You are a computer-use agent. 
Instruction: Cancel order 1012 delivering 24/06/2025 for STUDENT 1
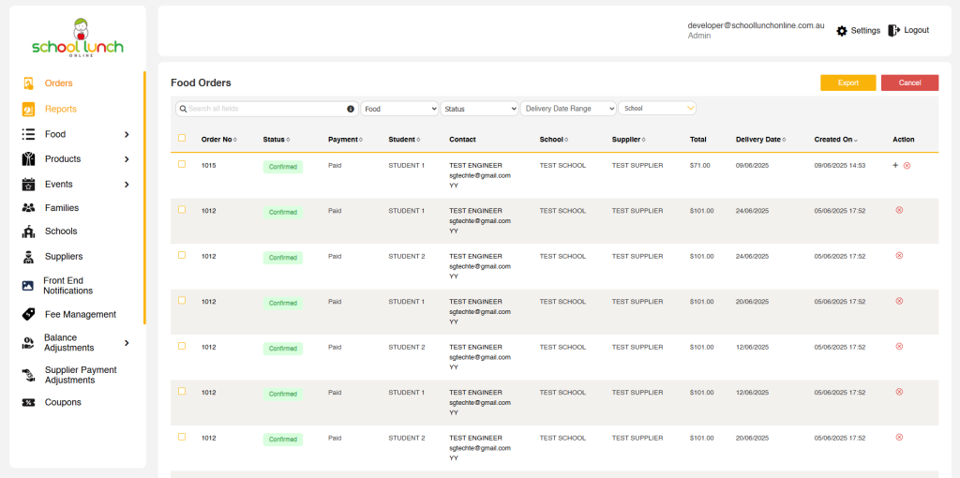pyautogui.click(x=899, y=210)
